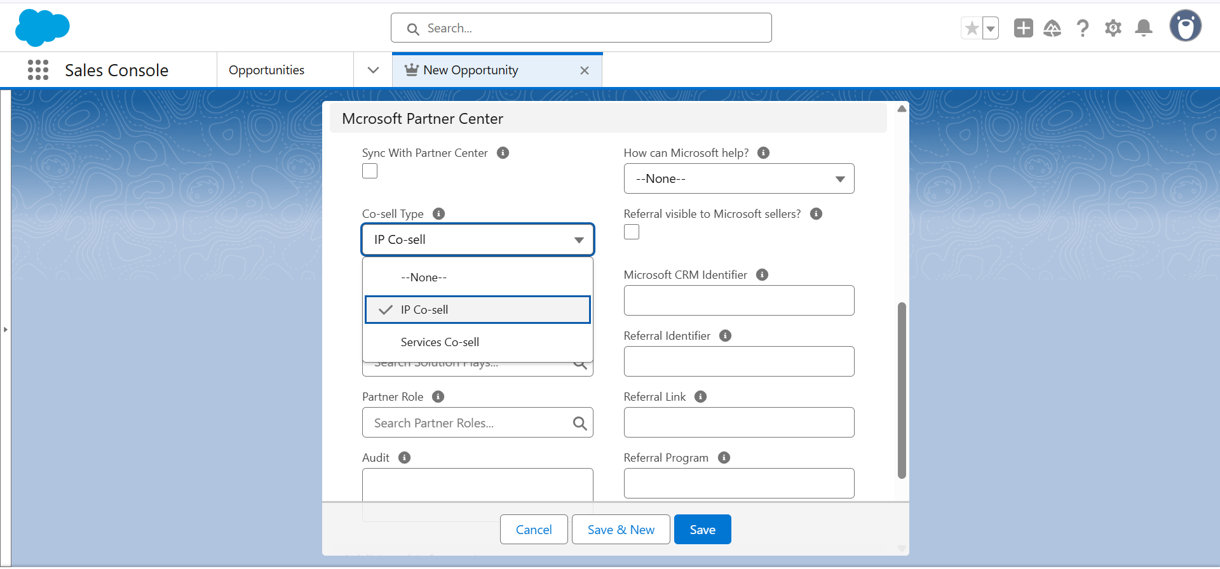Choose --None-- in the Co-sell Type list
Viewport: 1220px width, 569px height.
pyautogui.click(x=478, y=278)
